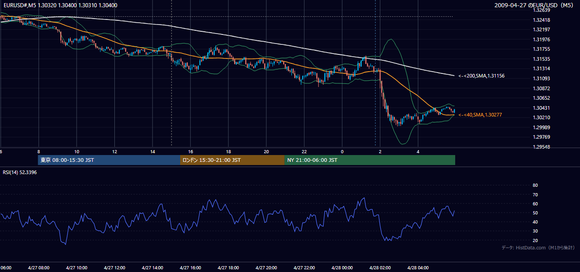Click hour label 14 under the price chart
The image size is (580, 272).
click(152, 152)
